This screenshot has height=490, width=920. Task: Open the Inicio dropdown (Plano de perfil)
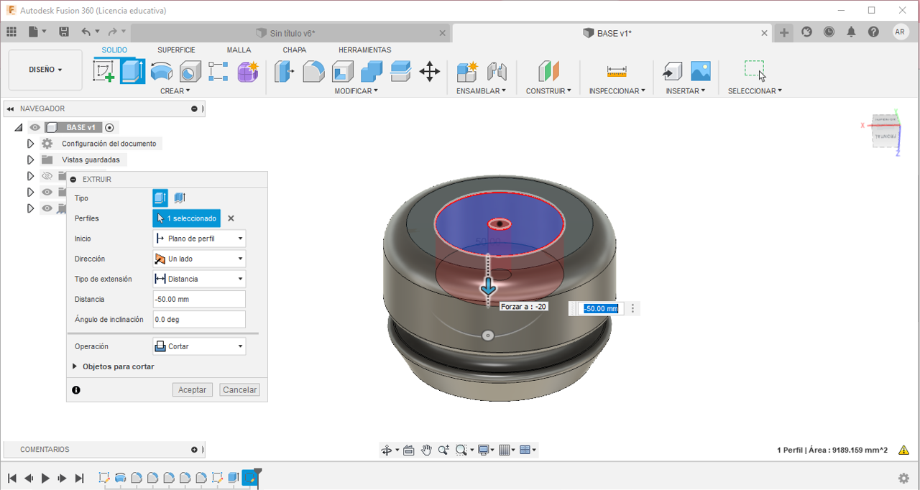(199, 239)
